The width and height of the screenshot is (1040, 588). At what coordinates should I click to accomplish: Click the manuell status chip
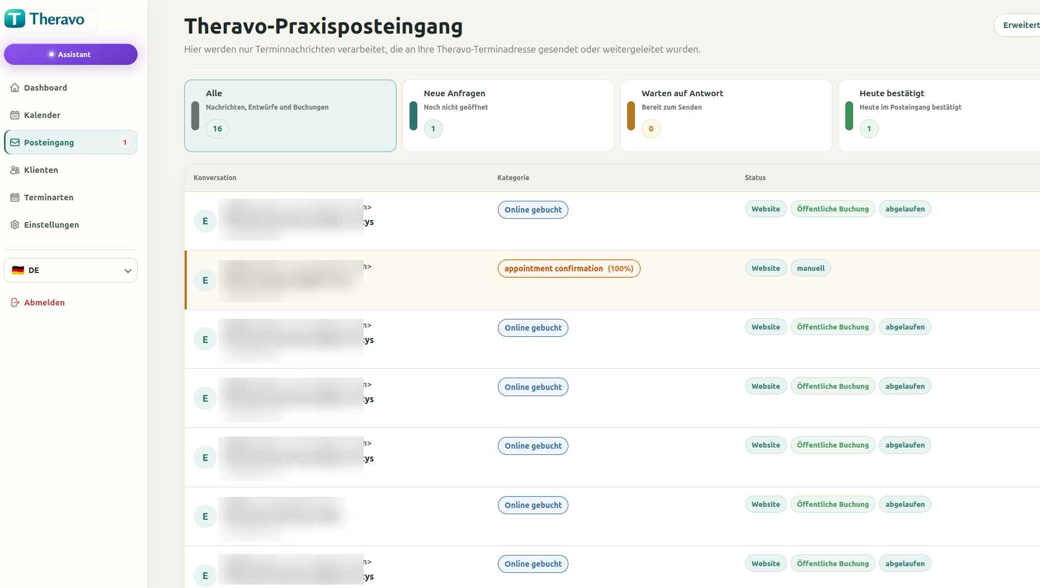(811, 269)
